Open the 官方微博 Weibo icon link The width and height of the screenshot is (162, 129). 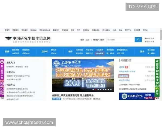146,42
